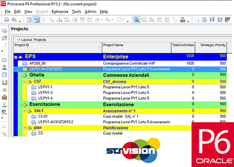Click the pyramid icon beside the Ghella node
This screenshot has height=167, width=234.
pos(25,75)
